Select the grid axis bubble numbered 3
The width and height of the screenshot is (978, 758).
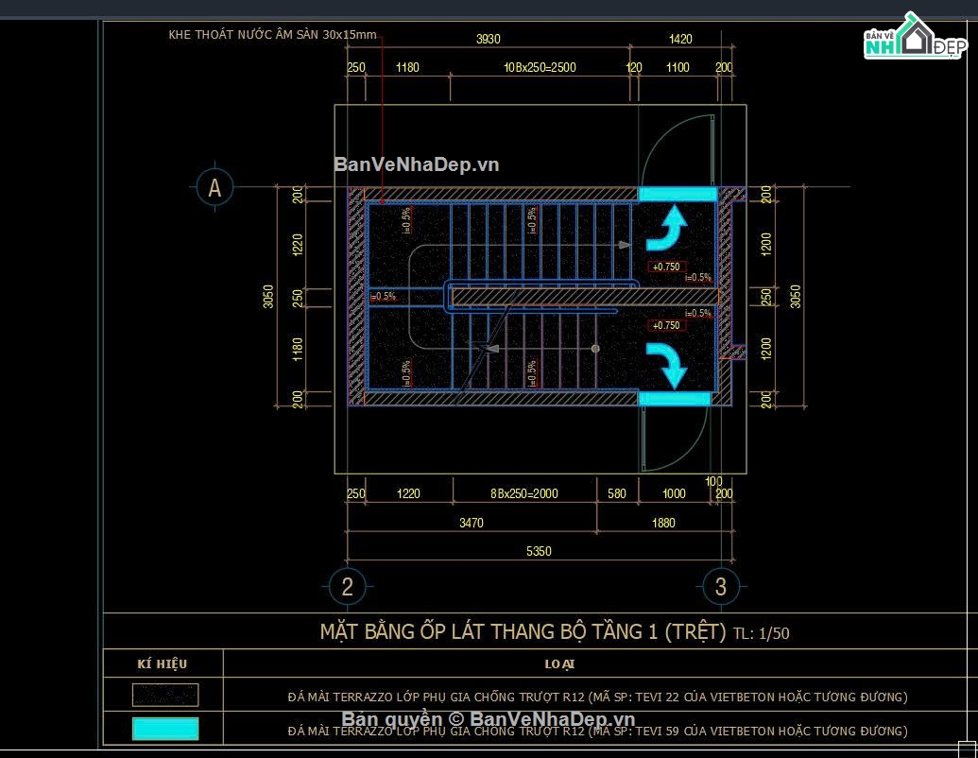pos(721,586)
